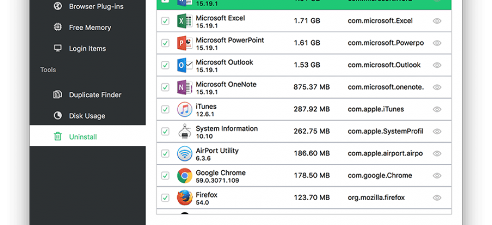Uncheck the AirPort Utility checkbox
Image resolution: width=492 pixels, height=225 pixels.
point(165,153)
